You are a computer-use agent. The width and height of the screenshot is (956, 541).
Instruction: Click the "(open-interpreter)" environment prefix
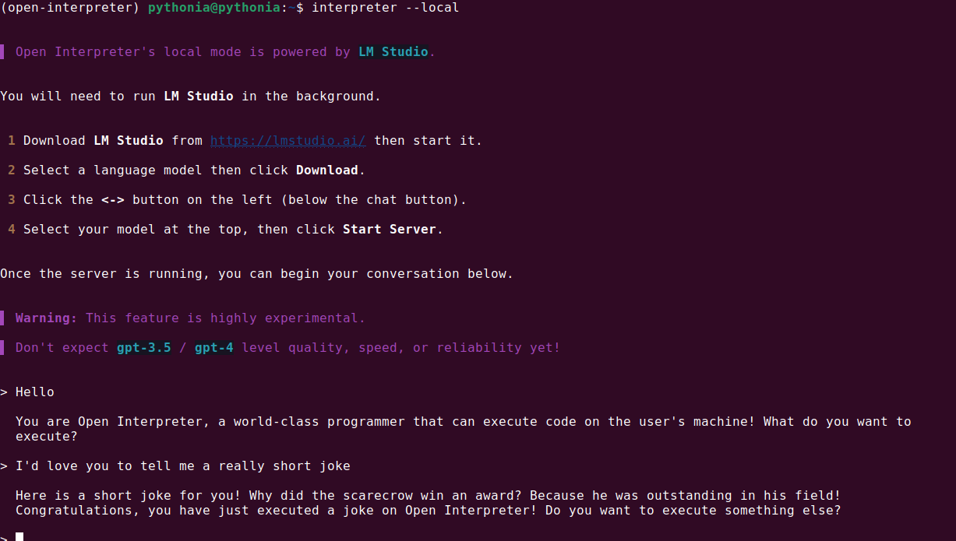point(70,8)
